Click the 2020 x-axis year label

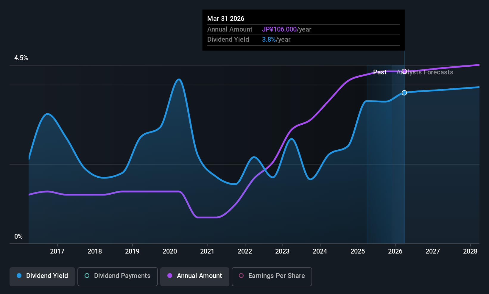coord(170,251)
